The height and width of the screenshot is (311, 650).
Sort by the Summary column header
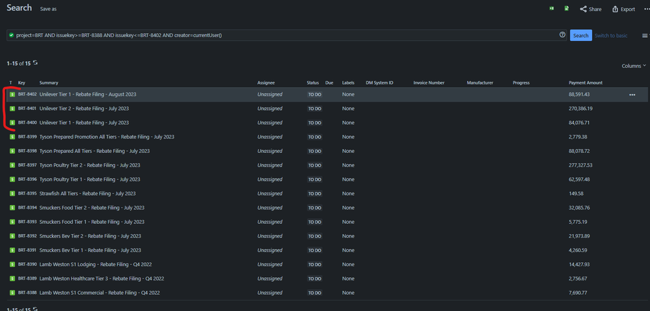point(49,83)
